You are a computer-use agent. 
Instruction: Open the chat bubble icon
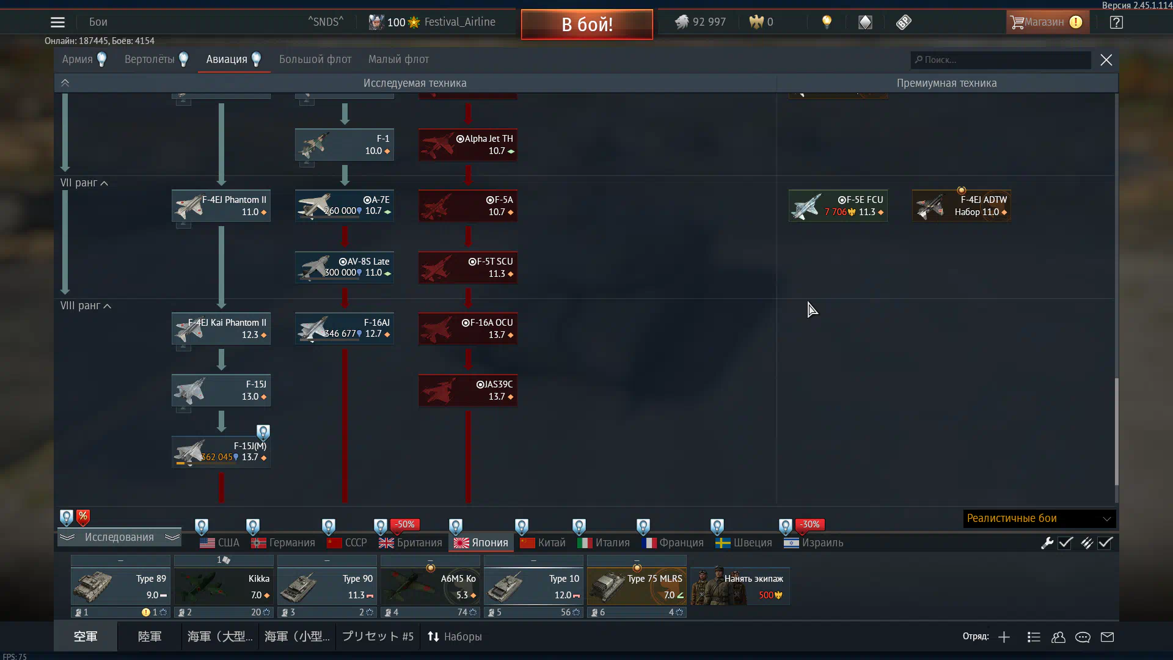click(1083, 637)
